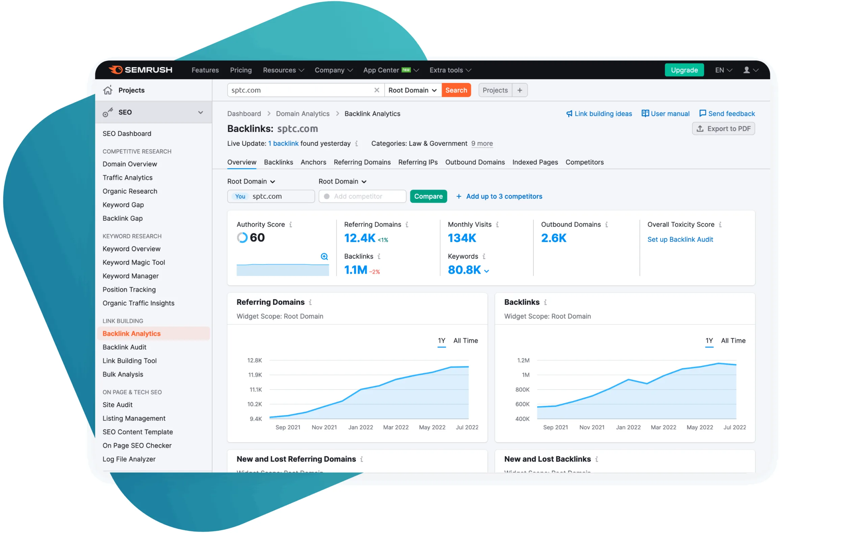The width and height of the screenshot is (865, 533).
Task: Switch to the Anchors tab
Action: [313, 162]
